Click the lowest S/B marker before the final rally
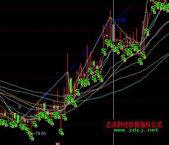 click(140, 61)
